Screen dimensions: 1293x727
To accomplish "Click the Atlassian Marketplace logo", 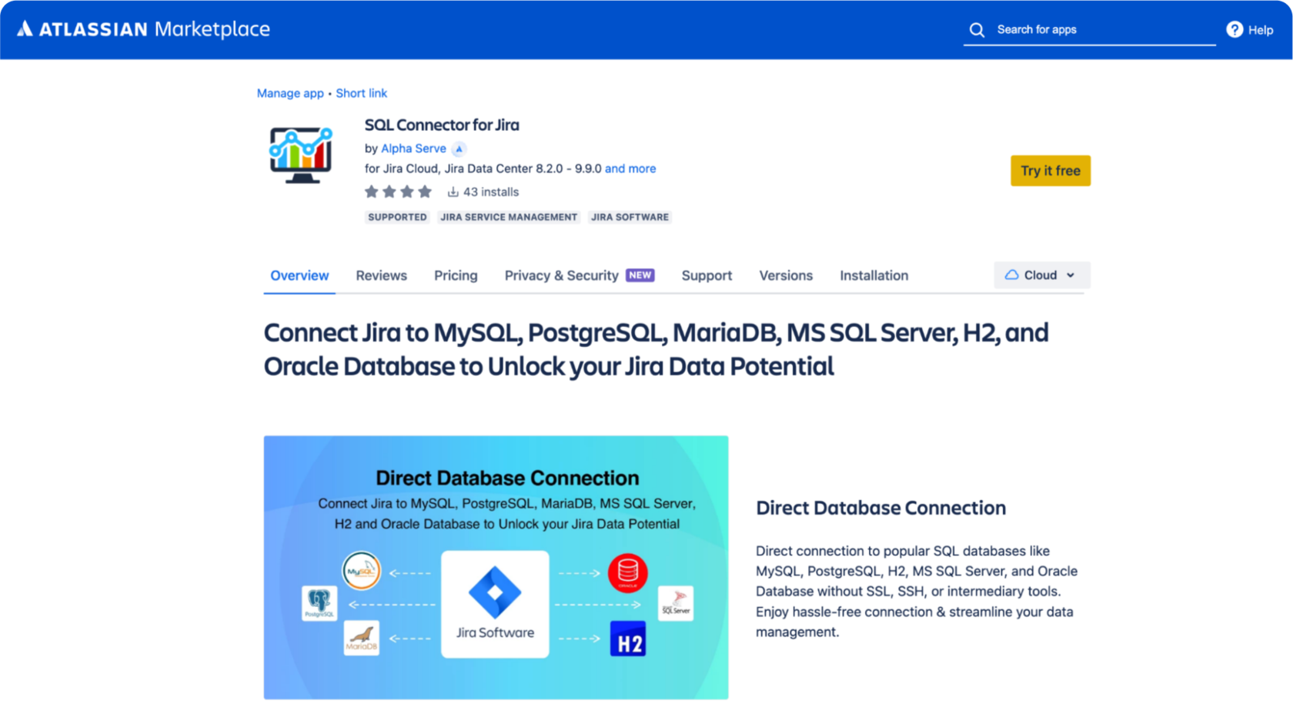I will (x=142, y=28).
